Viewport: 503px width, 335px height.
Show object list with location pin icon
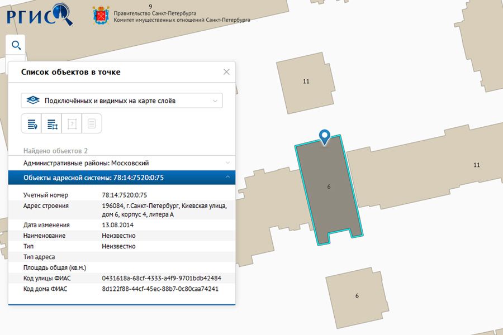[32, 123]
